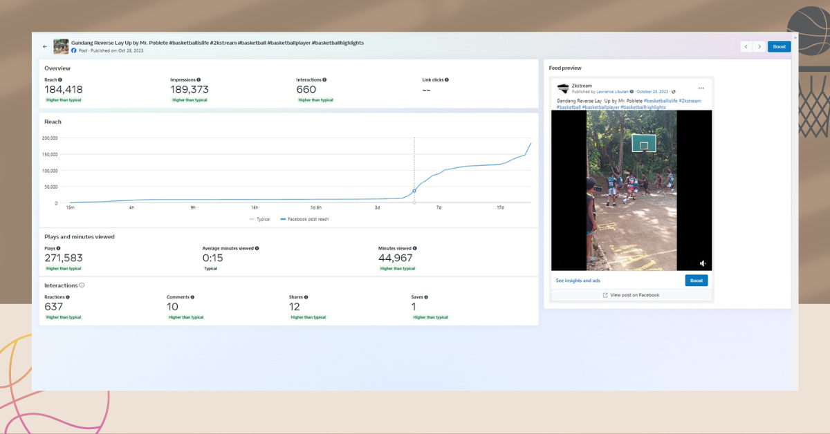The height and width of the screenshot is (434, 830).
Task: Go to the next post with right chevron
Action: click(x=759, y=47)
